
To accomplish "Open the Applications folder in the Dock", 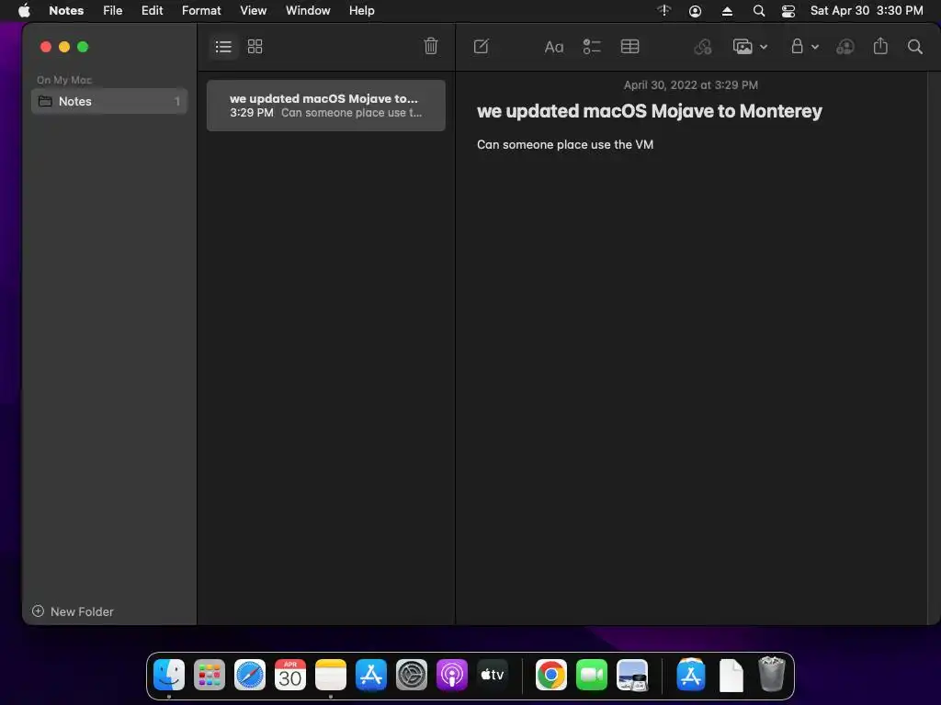I will pos(691,675).
